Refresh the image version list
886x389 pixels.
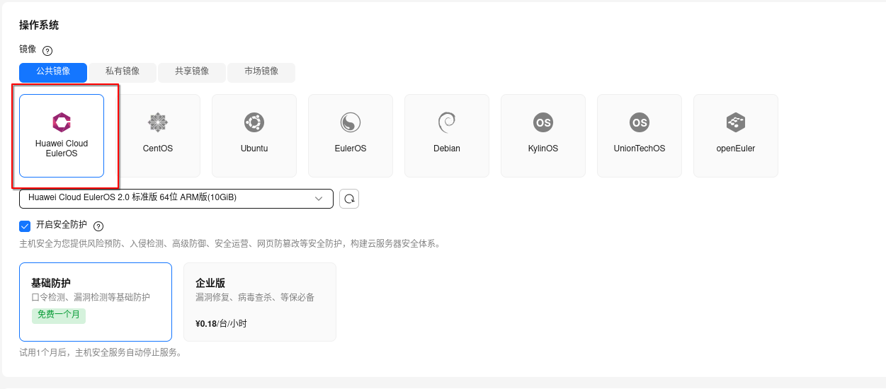tap(349, 199)
